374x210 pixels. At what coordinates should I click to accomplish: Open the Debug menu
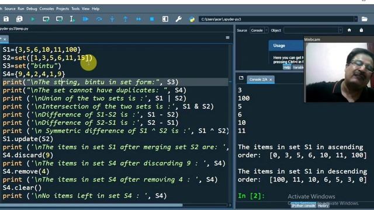(32, 9)
